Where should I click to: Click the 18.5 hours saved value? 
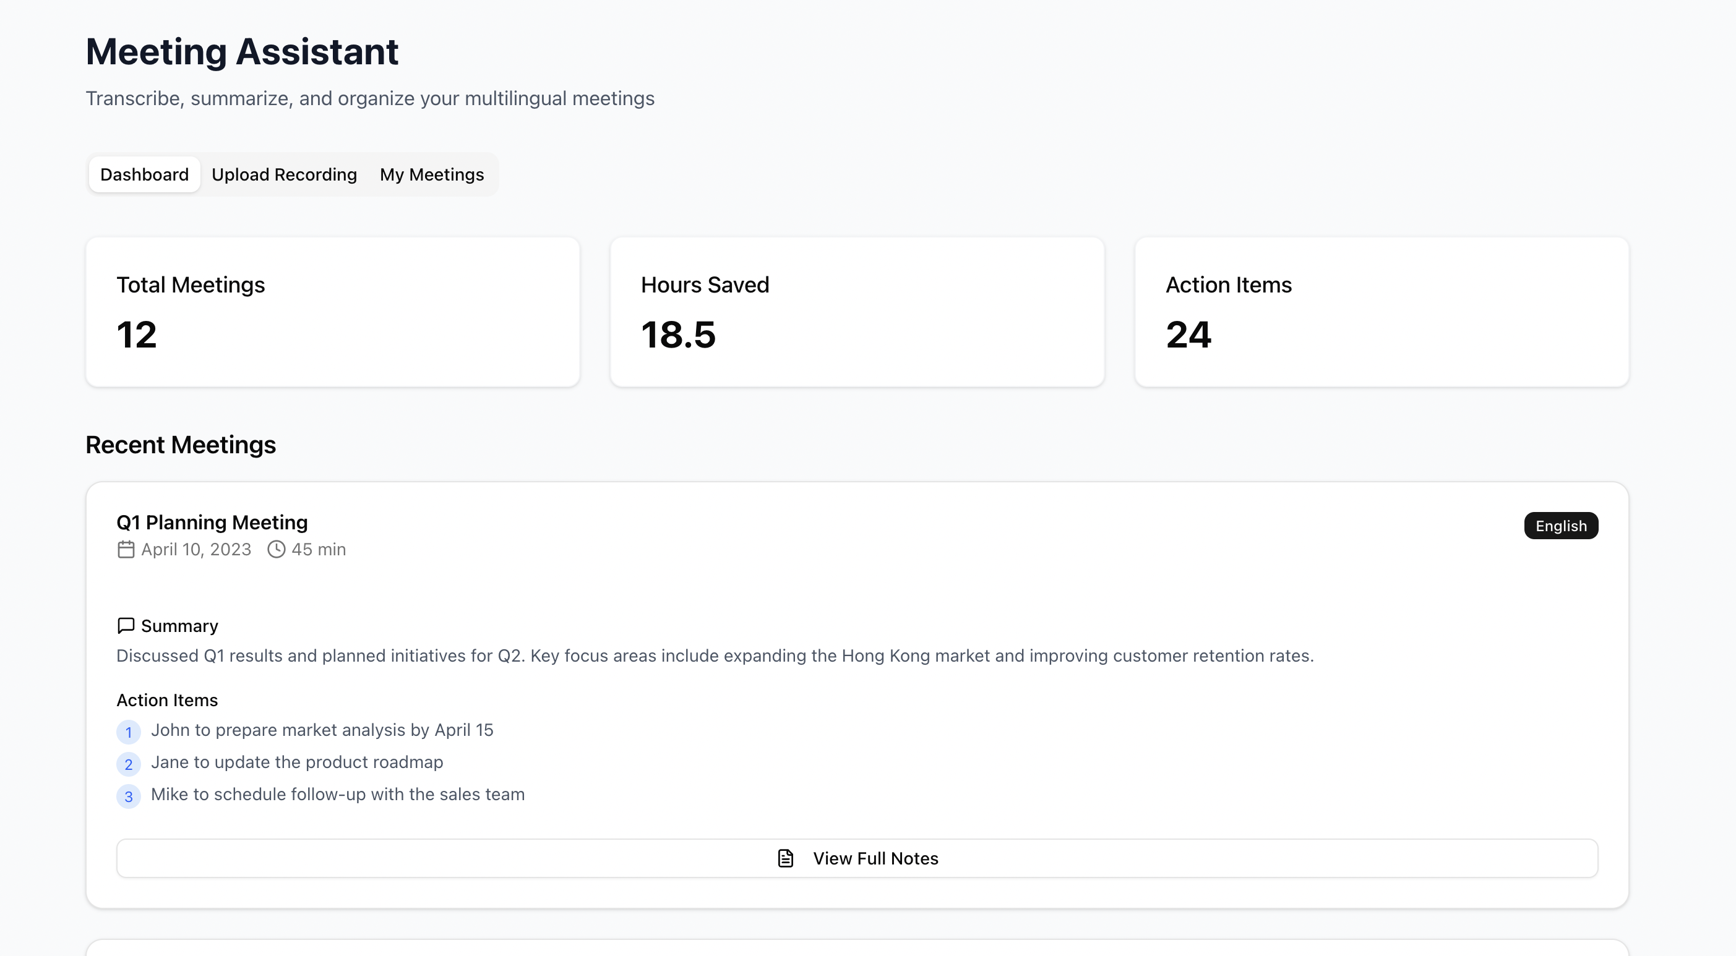678,335
